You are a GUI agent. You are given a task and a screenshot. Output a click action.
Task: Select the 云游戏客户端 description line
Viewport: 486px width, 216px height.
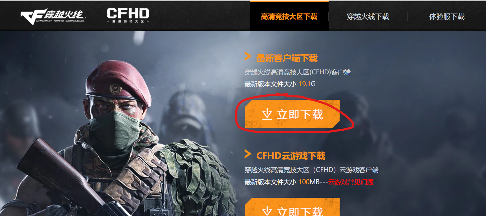tap(311, 170)
